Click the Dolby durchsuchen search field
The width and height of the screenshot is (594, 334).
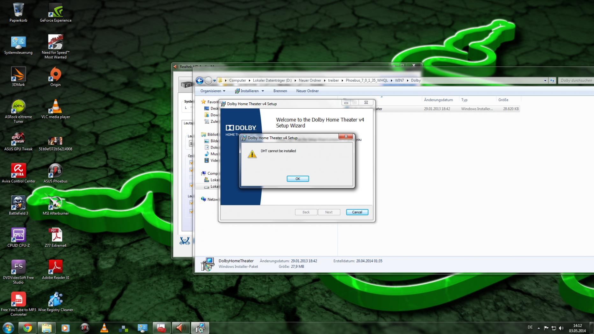click(x=576, y=80)
